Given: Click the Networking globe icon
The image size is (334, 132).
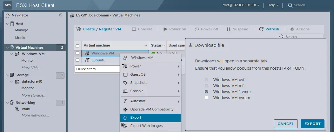Looking at the screenshot, I should [12, 103].
